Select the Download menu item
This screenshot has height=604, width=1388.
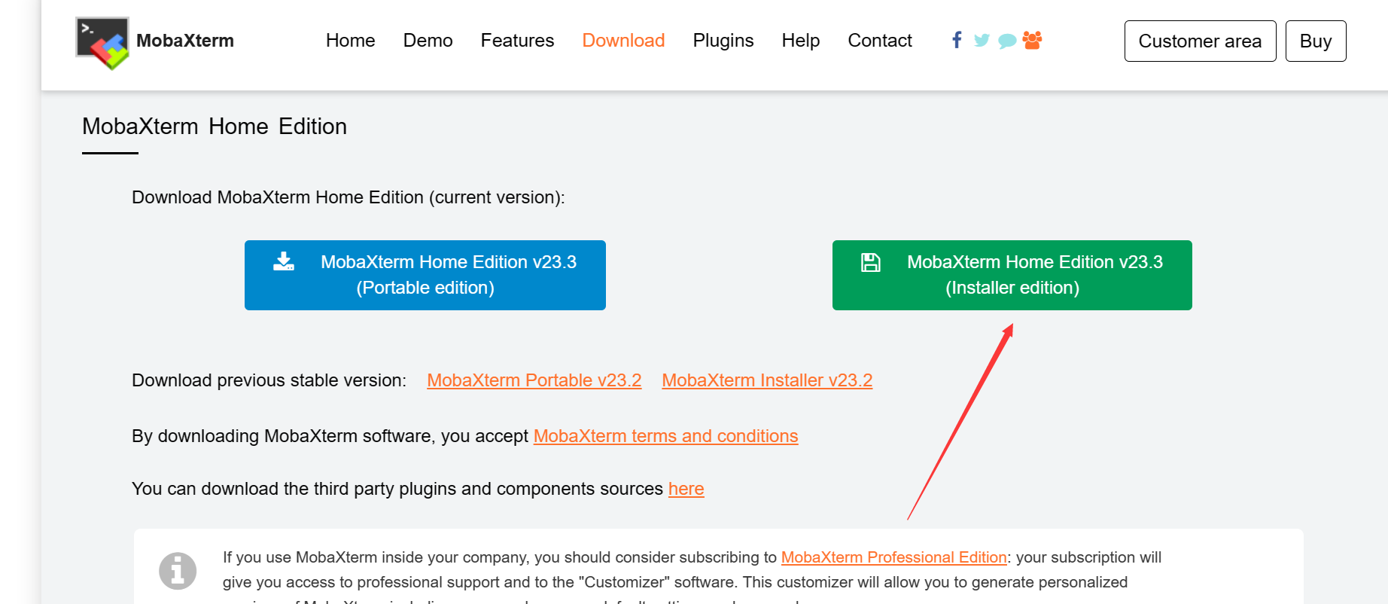tap(623, 41)
